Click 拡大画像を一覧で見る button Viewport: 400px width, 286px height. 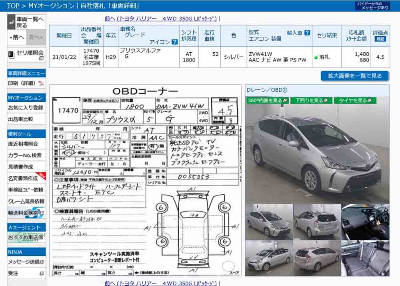(x=355, y=76)
